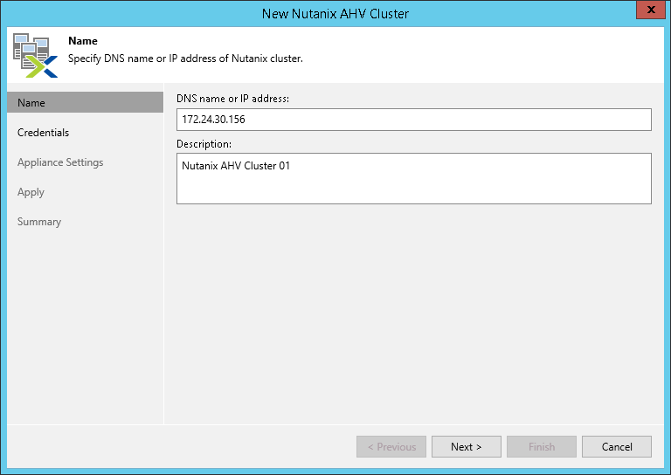The width and height of the screenshot is (671, 475).
Task: Proceed with the Next button
Action: [x=467, y=447]
